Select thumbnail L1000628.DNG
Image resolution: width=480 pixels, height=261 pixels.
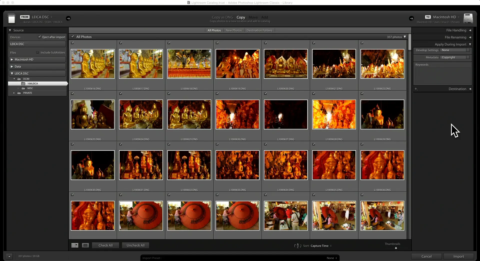(x=334, y=114)
